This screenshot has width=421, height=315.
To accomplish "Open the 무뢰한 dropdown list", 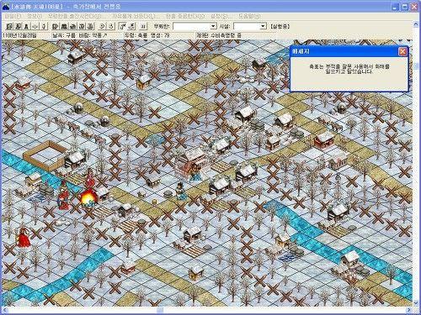I will point(213,26).
